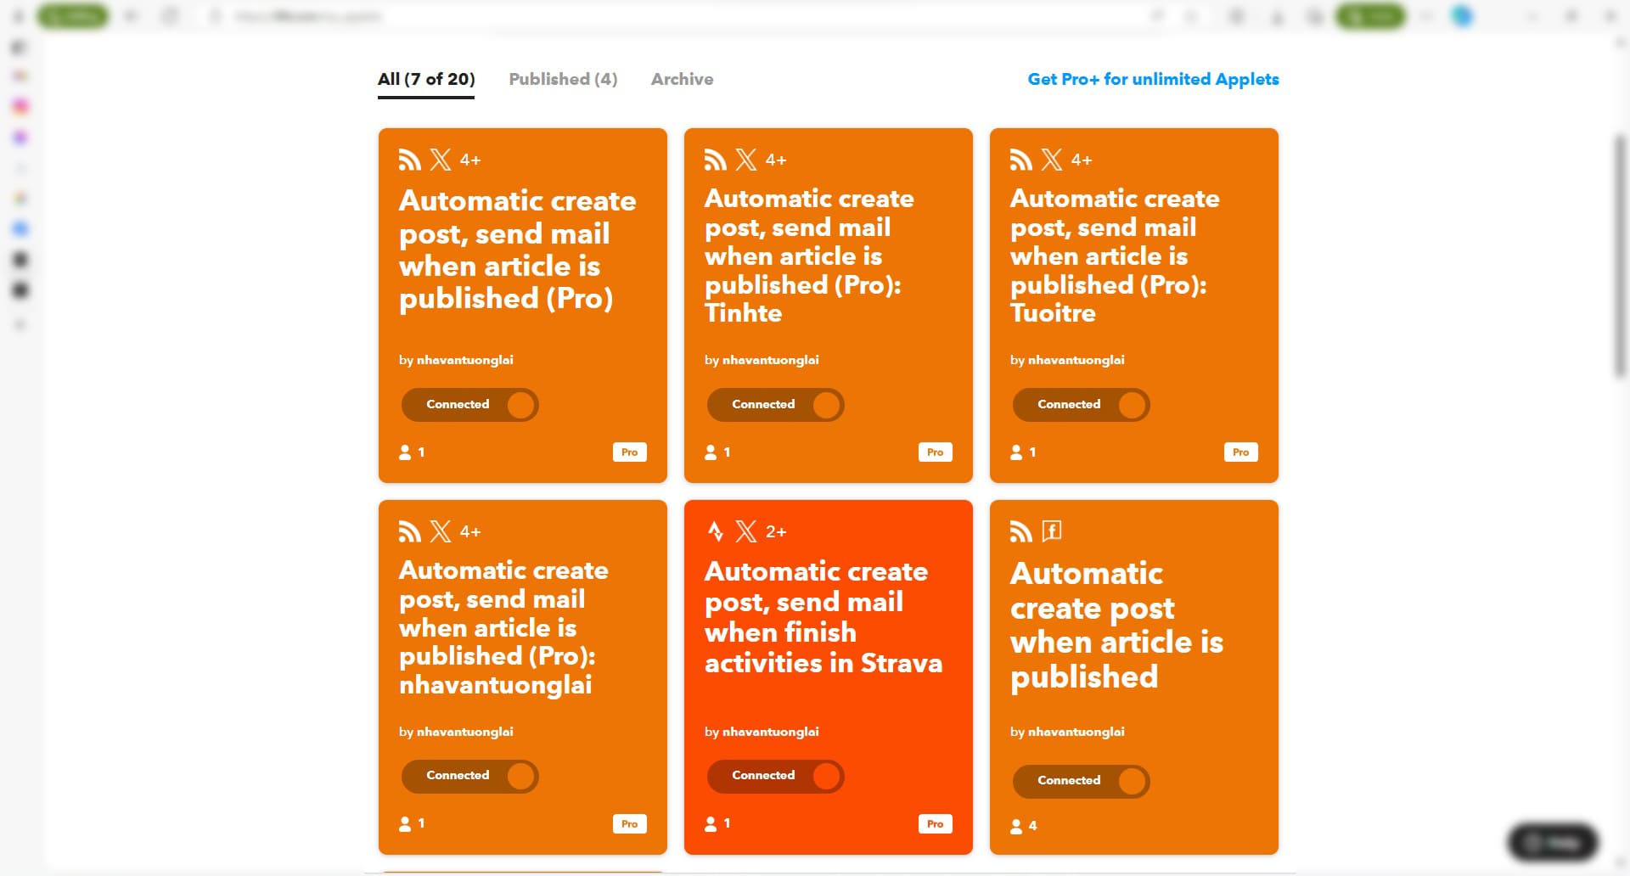Click X logo on the Strava activities card

pos(746,531)
